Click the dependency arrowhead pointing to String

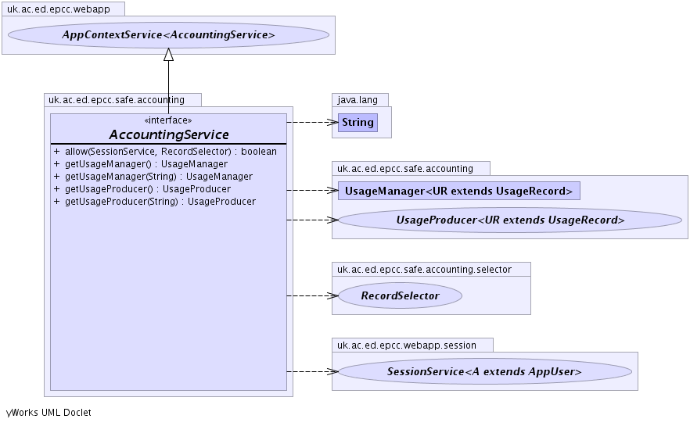click(x=331, y=122)
